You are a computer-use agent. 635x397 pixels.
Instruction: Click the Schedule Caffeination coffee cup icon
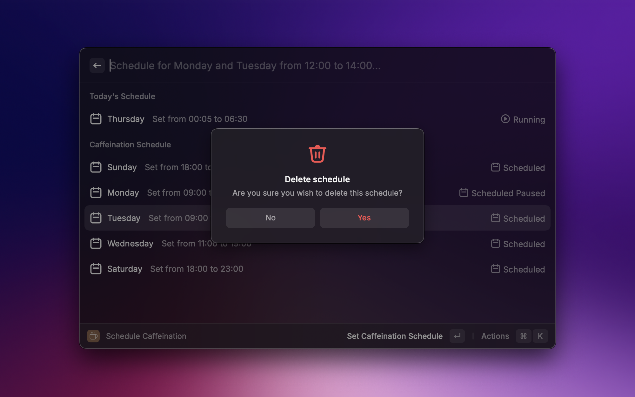click(x=93, y=336)
